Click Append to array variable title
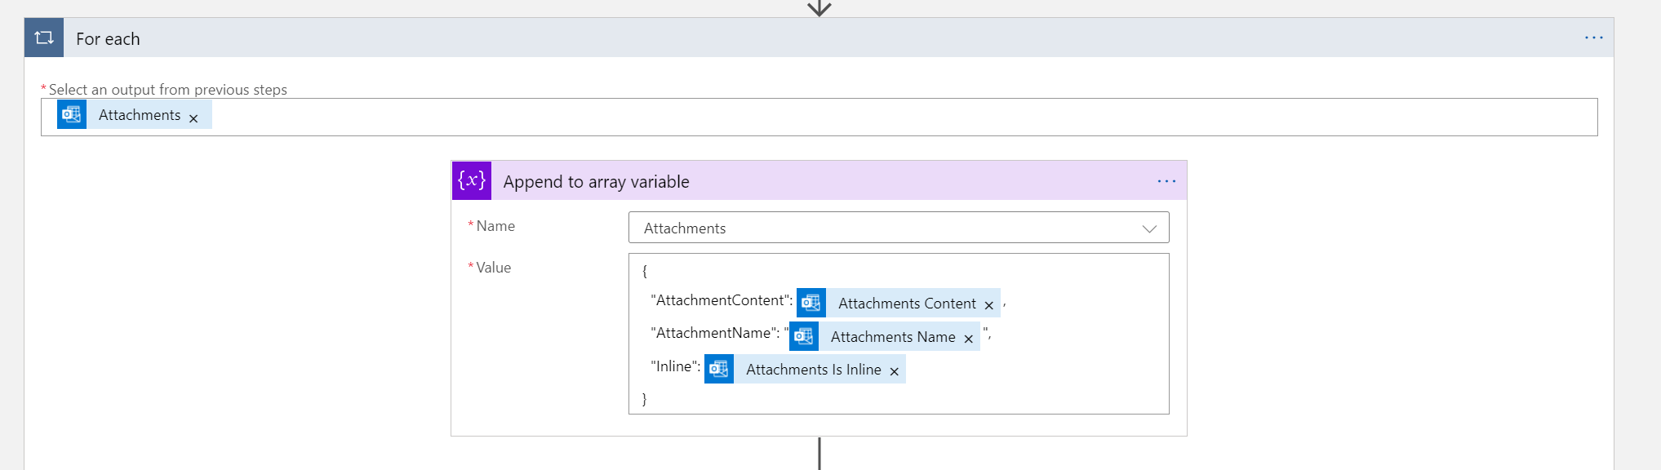The width and height of the screenshot is (1661, 470). (596, 182)
